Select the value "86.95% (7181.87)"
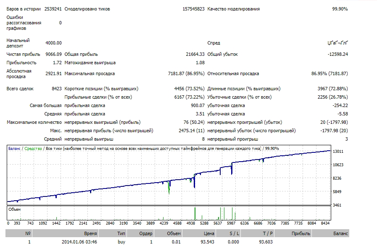 point(330,73)
